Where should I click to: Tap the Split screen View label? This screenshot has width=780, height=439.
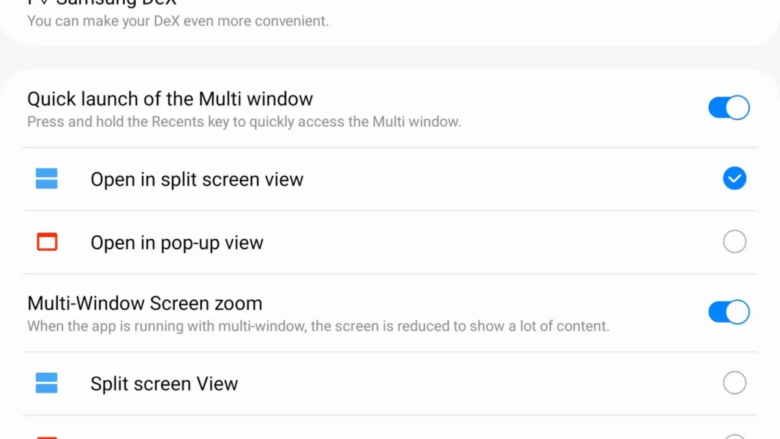tap(164, 384)
